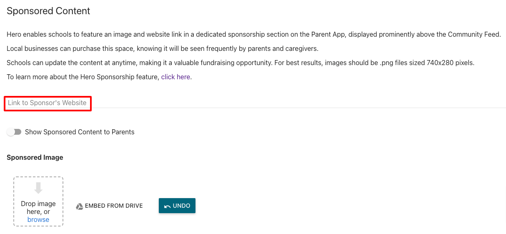Focus the Link to Sponsor's Website field
The height and width of the screenshot is (234, 506).
[x=256, y=103]
